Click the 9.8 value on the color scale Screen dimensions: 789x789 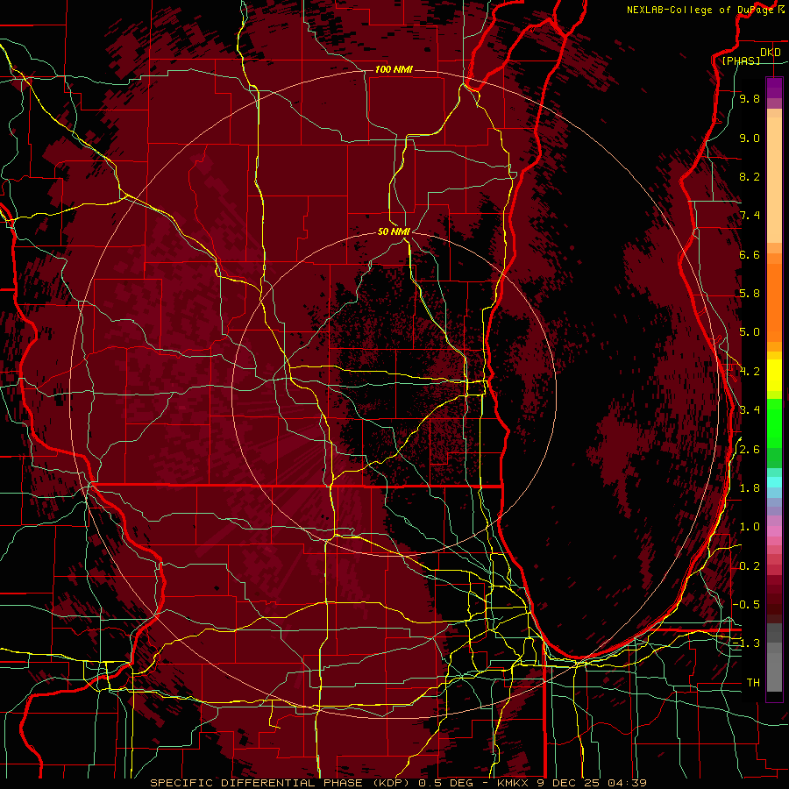point(750,98)
